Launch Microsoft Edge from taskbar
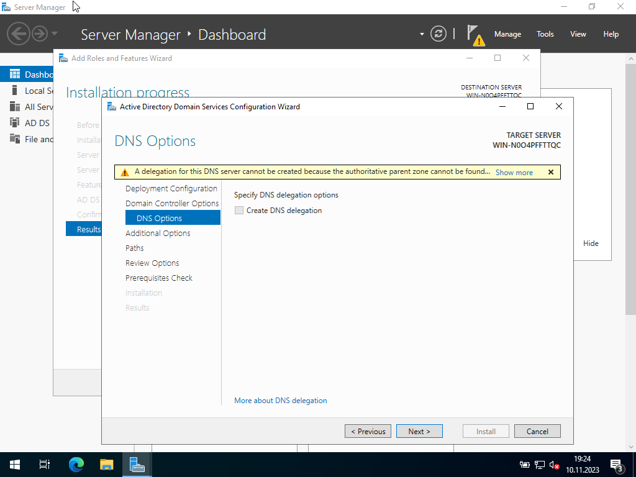 point(76,465)
